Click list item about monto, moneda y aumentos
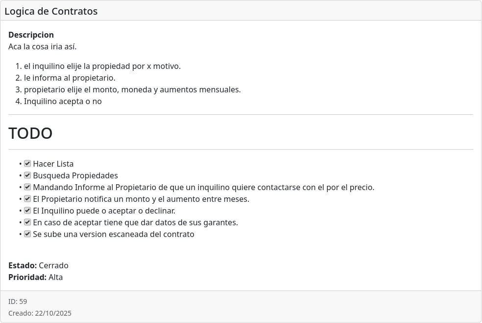Screen dimensions: 482x323 132,89
